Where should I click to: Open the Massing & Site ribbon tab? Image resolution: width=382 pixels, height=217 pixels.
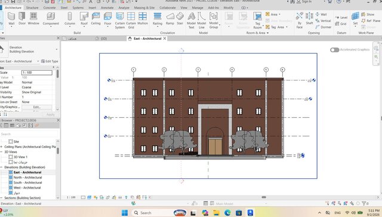pyautogui.click(x=144, y=8)
